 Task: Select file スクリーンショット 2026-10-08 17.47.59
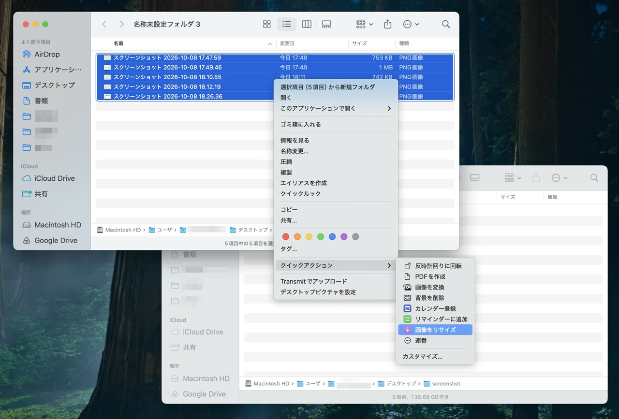[x=275, y=58]
